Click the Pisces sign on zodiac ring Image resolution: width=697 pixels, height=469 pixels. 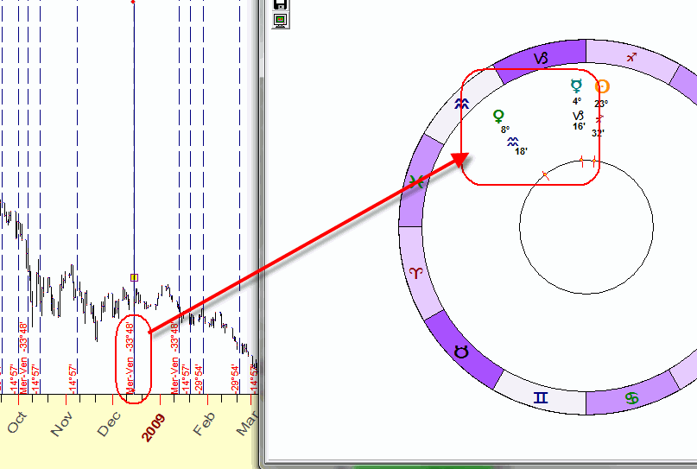coord(416,181)
